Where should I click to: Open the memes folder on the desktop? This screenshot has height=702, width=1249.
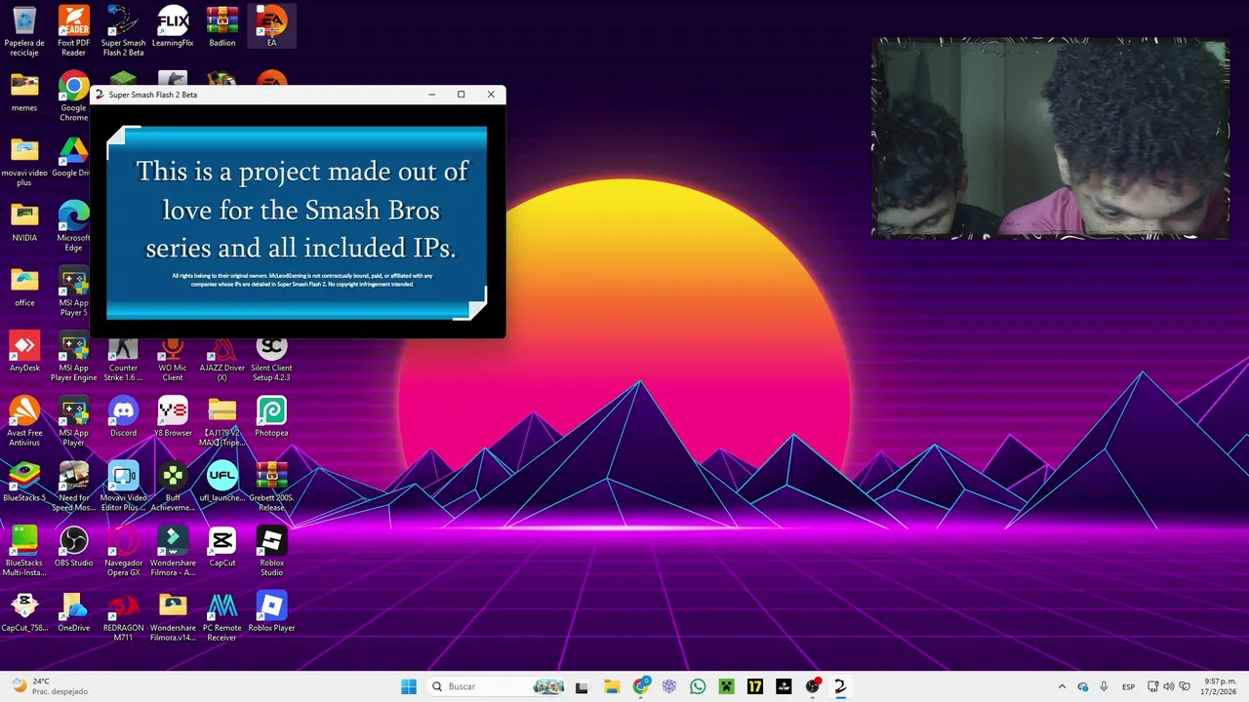(24, 93)
